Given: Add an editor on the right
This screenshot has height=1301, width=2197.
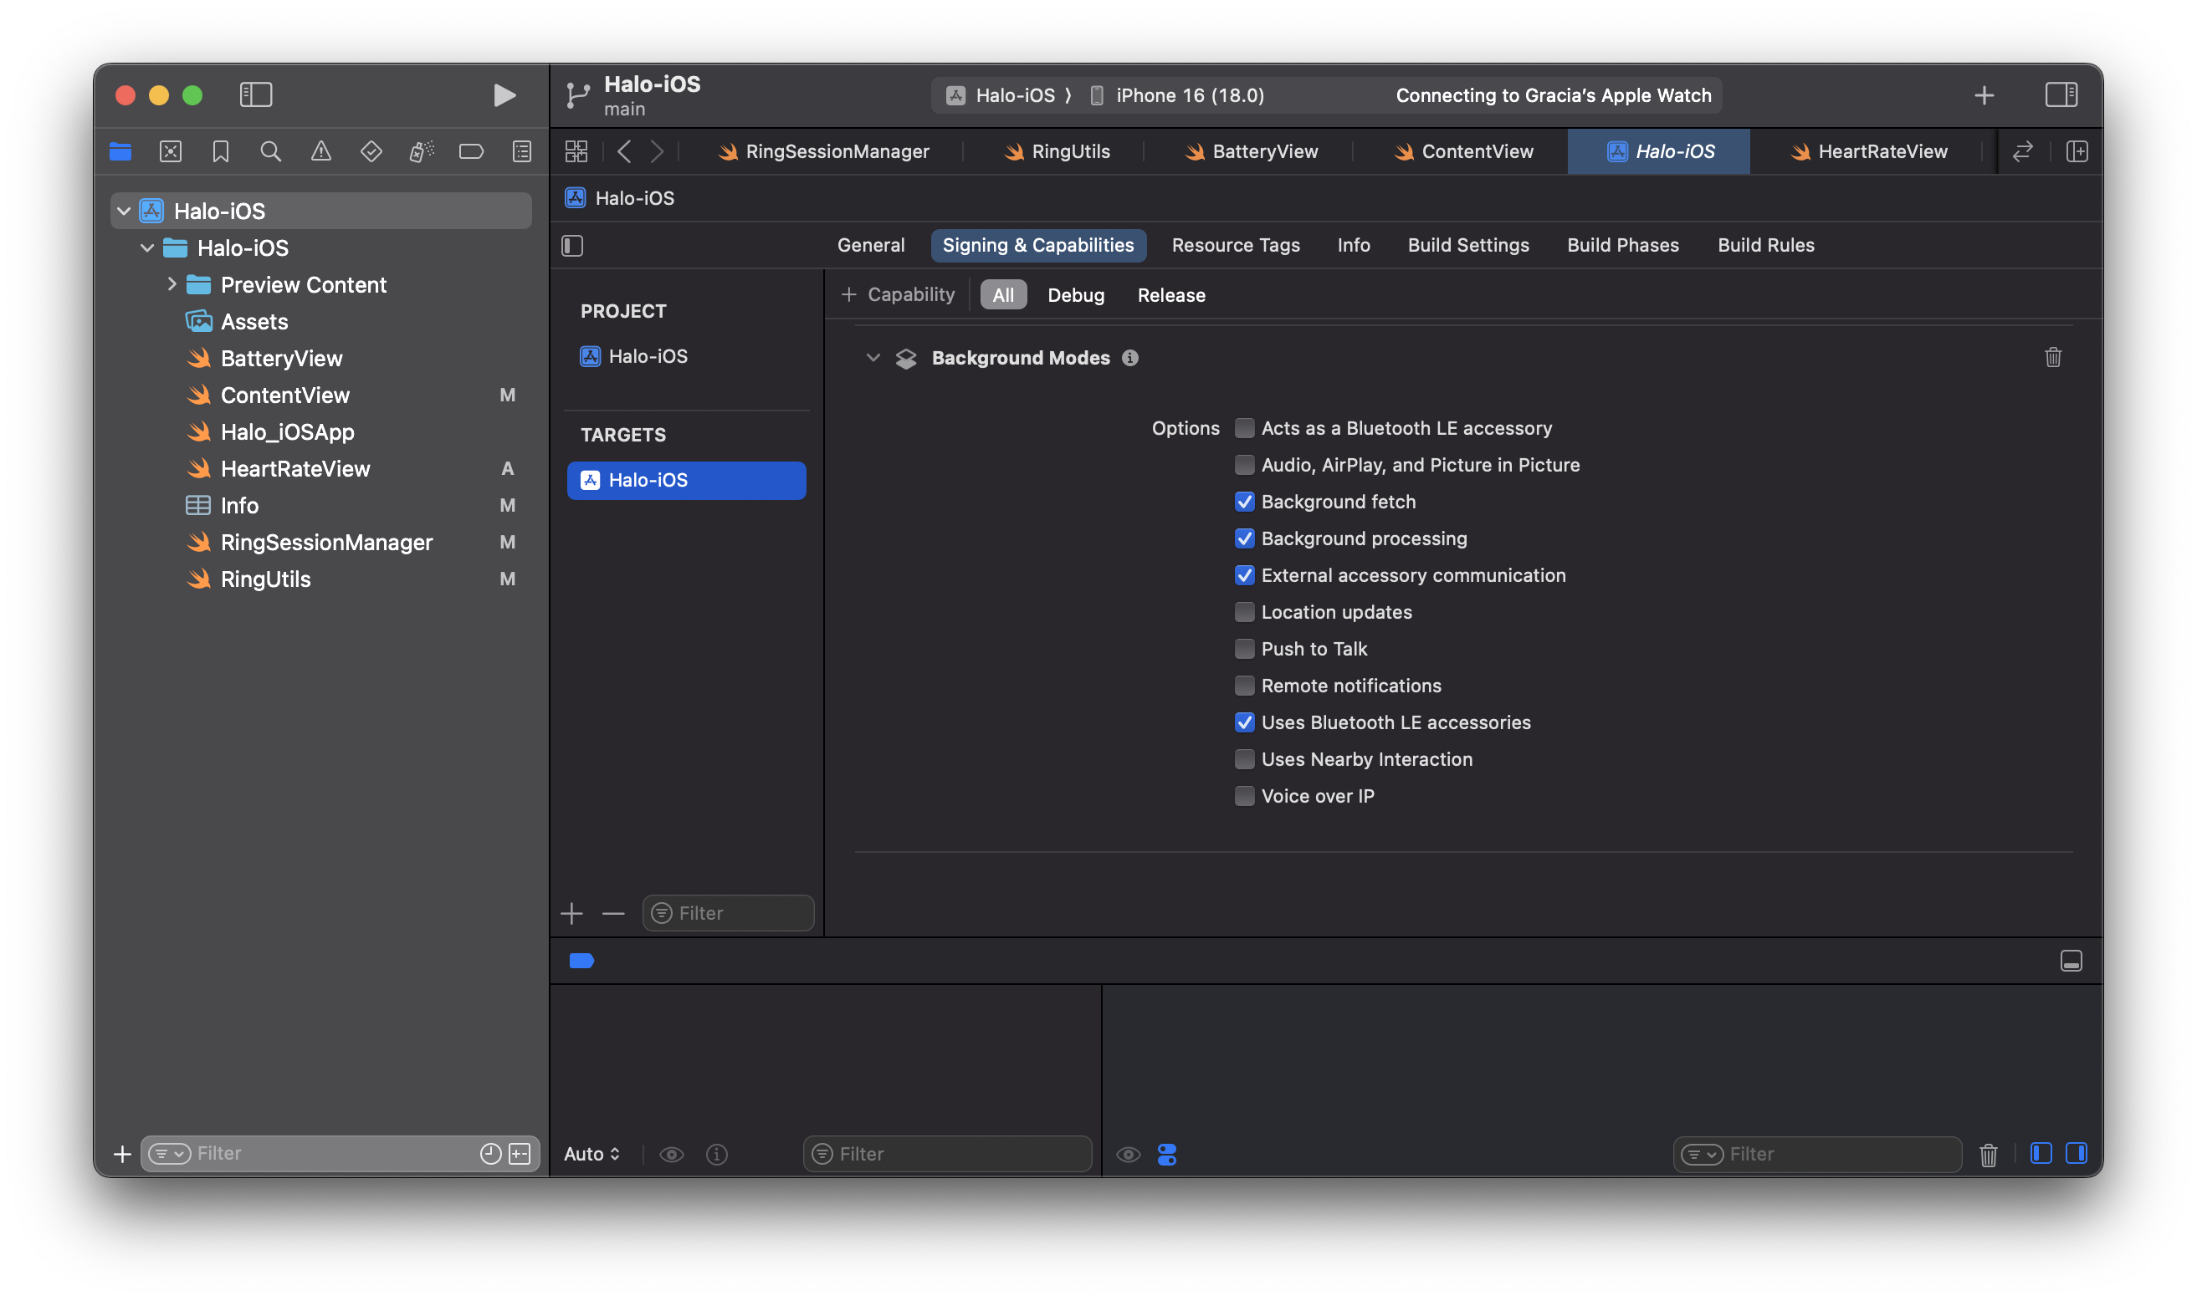Looking at the screenshot, I should point(2077,151).
